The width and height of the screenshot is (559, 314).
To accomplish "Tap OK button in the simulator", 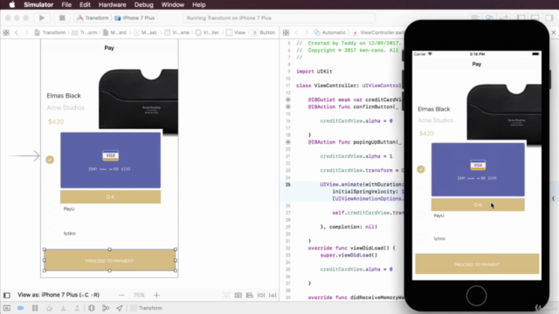I will tap(478, 205).
